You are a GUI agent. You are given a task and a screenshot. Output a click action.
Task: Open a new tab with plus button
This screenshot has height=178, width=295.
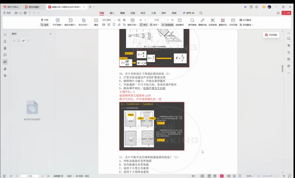pyautogui.click(x=90, y=7)
